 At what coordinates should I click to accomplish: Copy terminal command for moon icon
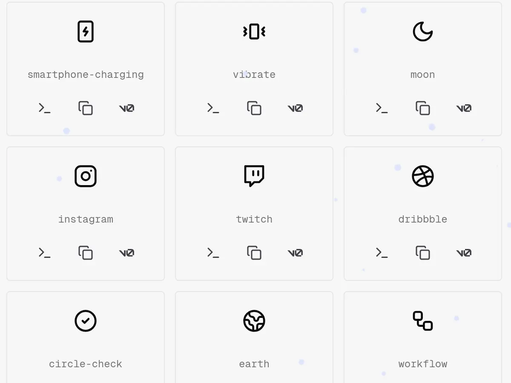click(x=382, y=108)
